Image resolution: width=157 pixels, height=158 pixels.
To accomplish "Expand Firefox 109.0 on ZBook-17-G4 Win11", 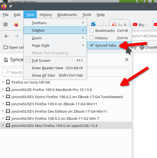I will click(3, 104).
